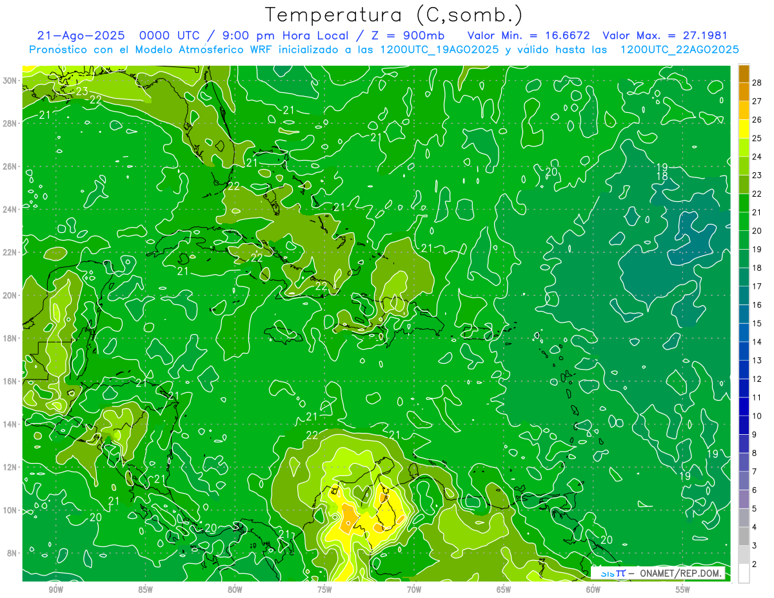Image resolution: width=774 pixels, height=598 pixels.
Task: Select the date text '21-Ago-2025'
Action: (81, 36)
